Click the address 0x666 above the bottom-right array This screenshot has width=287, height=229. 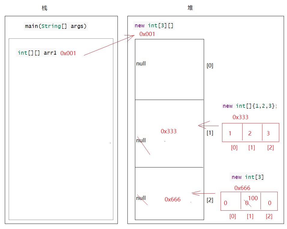click(x=242, y=188)
